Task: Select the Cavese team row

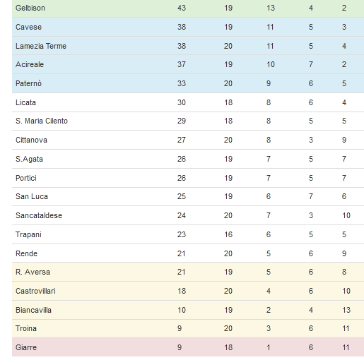Action: pyautogui.click(x=188, y=27)
